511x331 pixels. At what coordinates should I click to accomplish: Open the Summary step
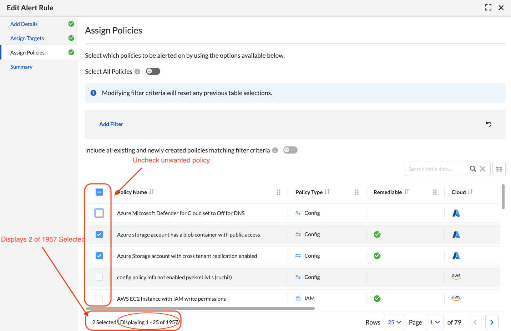(21, 67)
